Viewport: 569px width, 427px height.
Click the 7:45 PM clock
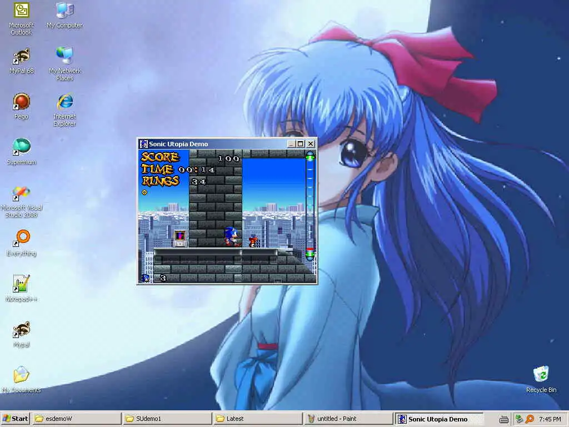pyautogui.click(x=550, y=419)
